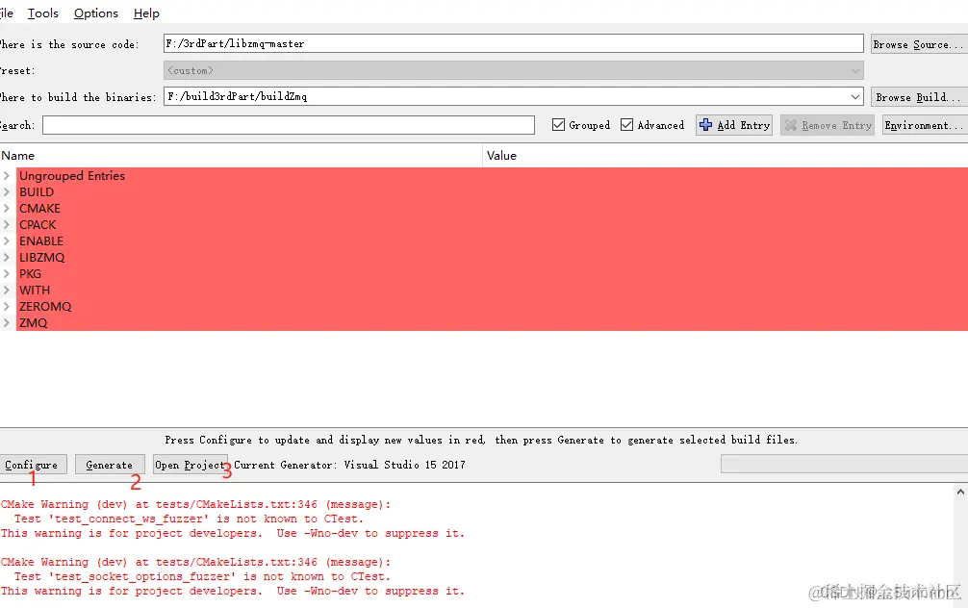Expand the Ungrouped Entries group

(6, 175)
